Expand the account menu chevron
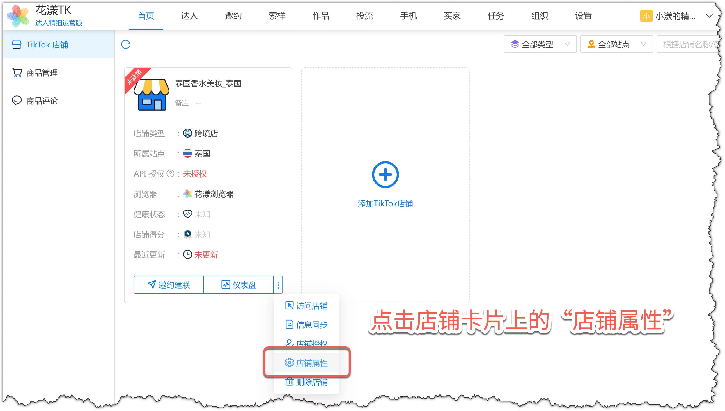725x411 pixels. pyautogui.click(x=710, y=16)
